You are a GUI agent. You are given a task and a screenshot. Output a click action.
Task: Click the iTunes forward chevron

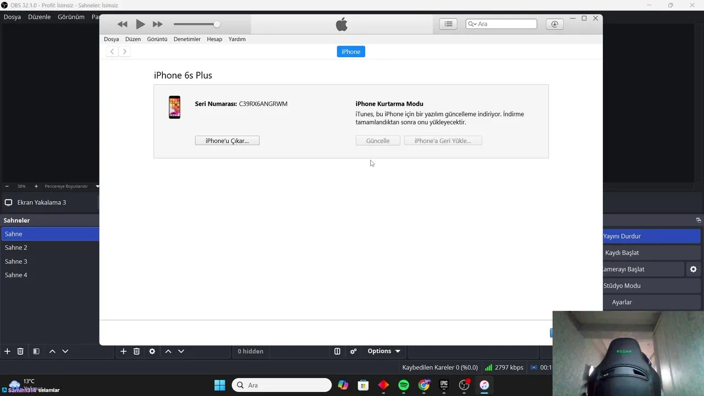coord(125,51)
